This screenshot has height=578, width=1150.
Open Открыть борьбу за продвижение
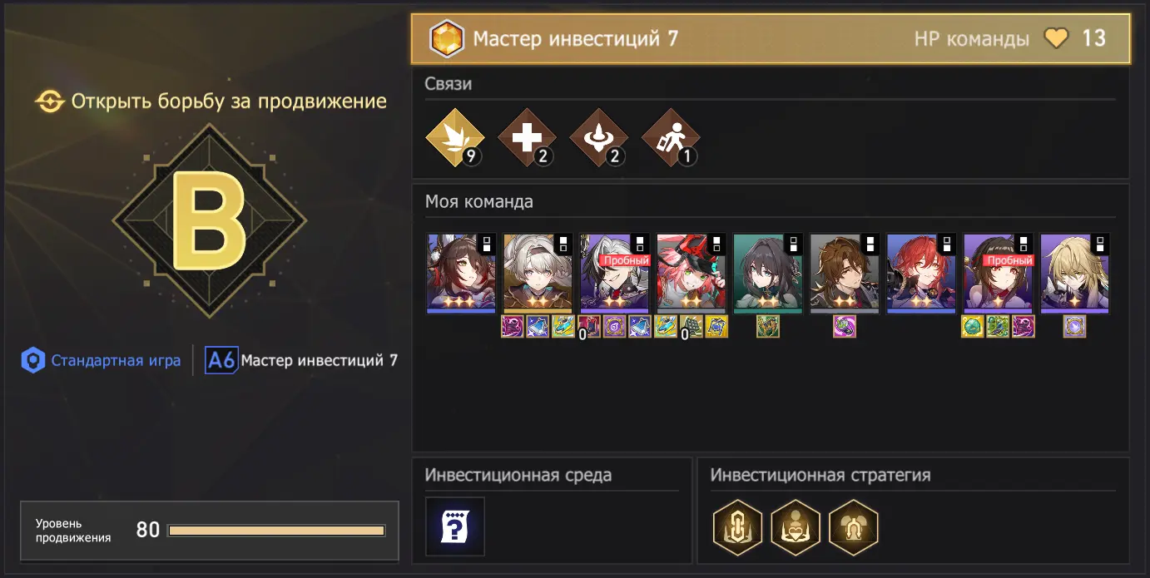pos(211,101)
